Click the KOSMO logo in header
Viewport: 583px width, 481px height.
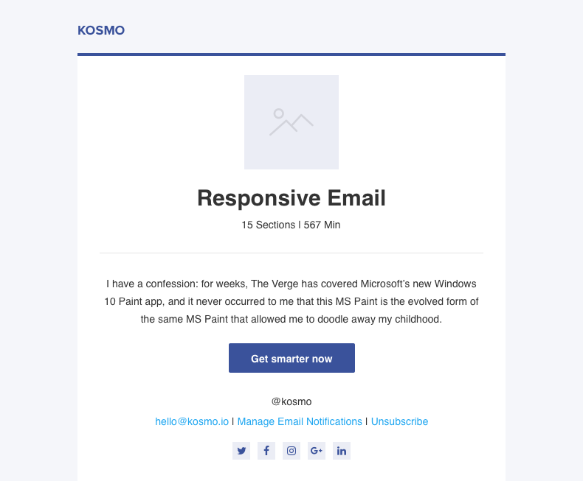pyautogui.click(x=101, y=30)
